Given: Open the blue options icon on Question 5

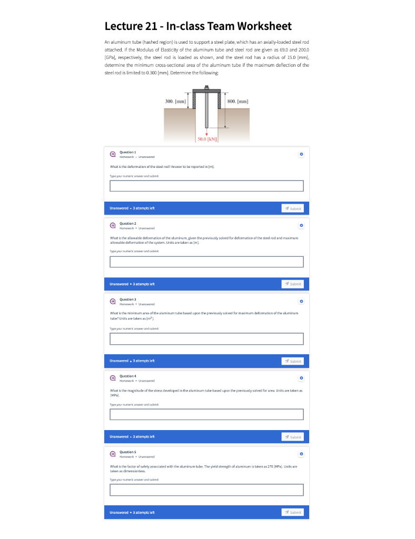Looking at the screenshot, I should 301,454.
